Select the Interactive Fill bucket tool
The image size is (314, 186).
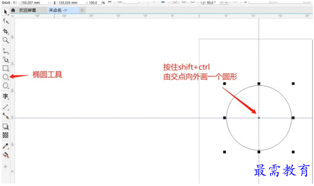5,155
